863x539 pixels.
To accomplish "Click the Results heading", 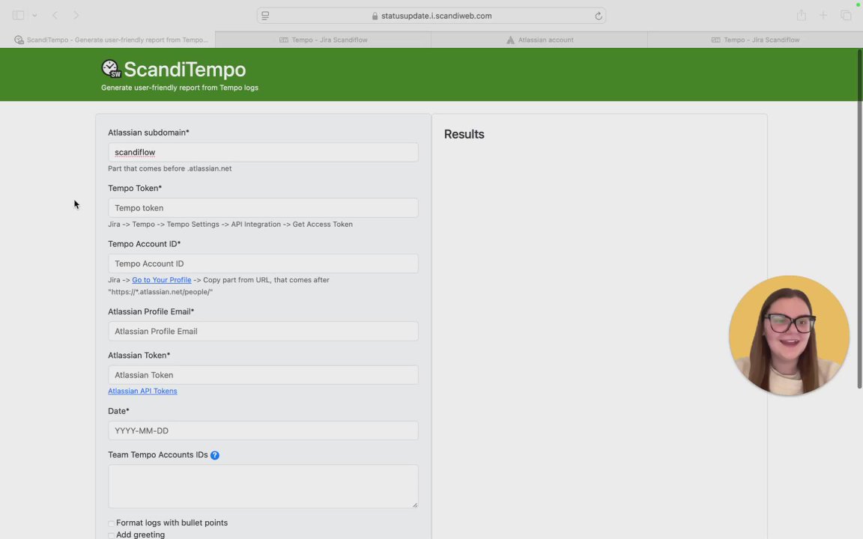I will click(464, 134).
